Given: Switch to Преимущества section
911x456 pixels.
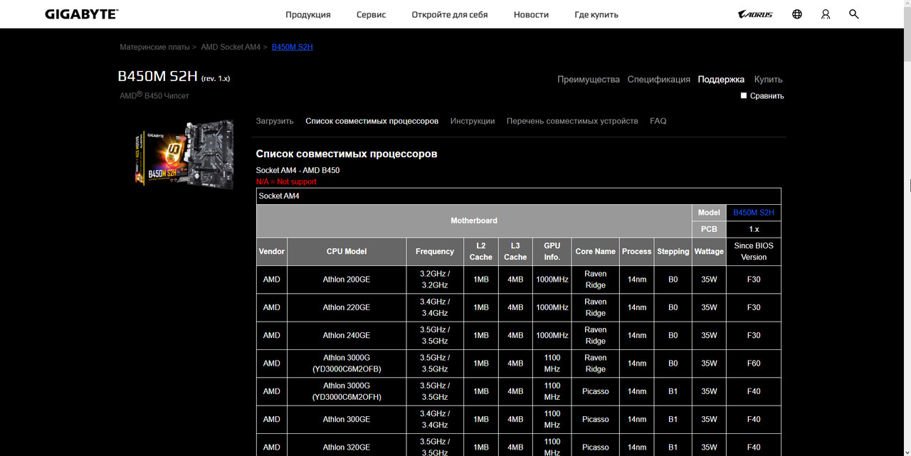Looking at the screenshot, I should click(x=589, y=80).
